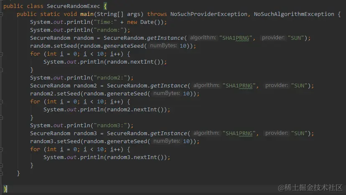Collapse the main method fold marker
This screenshot has height=195, width=346.
[x=1, y=14]
